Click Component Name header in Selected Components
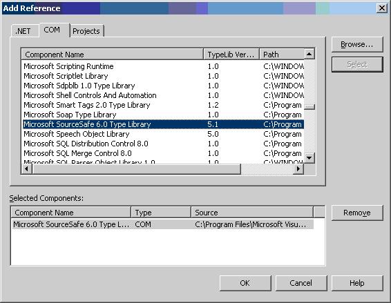This screenshot has width=391, height=303. [71, 213]
